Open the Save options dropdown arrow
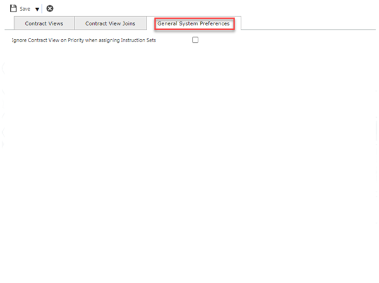The width and height of the screenshot is (379, 283). coord(37,9)
